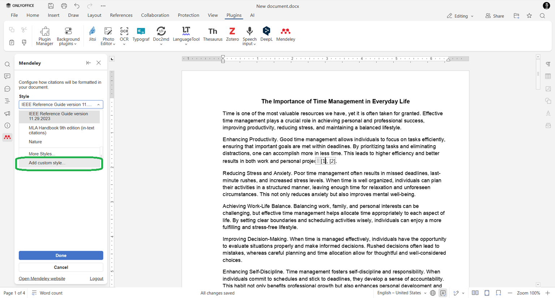Open the more options ellipsis menu
Viewport: 555px width, 298px height.
[x=103, y=6]
